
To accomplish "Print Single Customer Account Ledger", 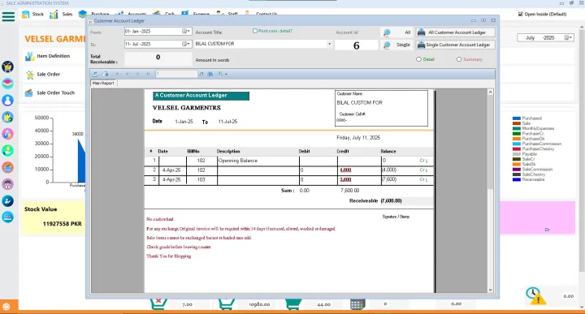I will pos(456,45).
